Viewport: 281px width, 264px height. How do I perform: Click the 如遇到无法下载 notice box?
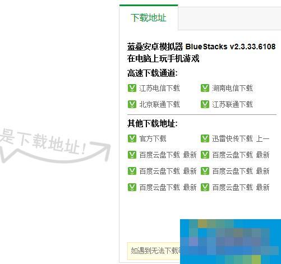point(154,251)
